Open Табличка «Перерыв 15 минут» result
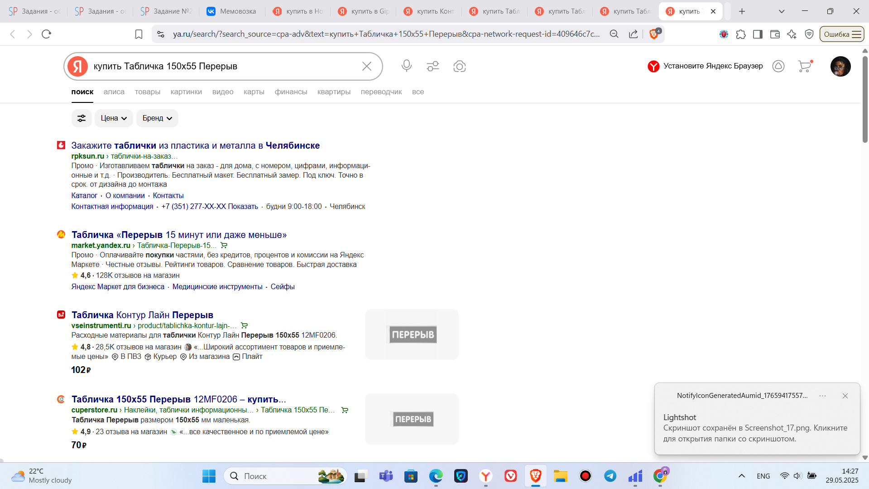 click(x=179, y=235)
